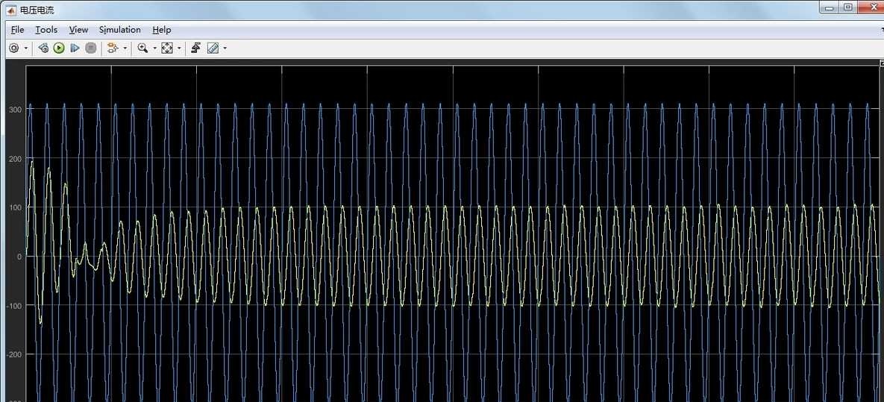Expand the Scale Axes dropdown arrow
The height and width of the screenshot is (402, 884).
[179, 48]
